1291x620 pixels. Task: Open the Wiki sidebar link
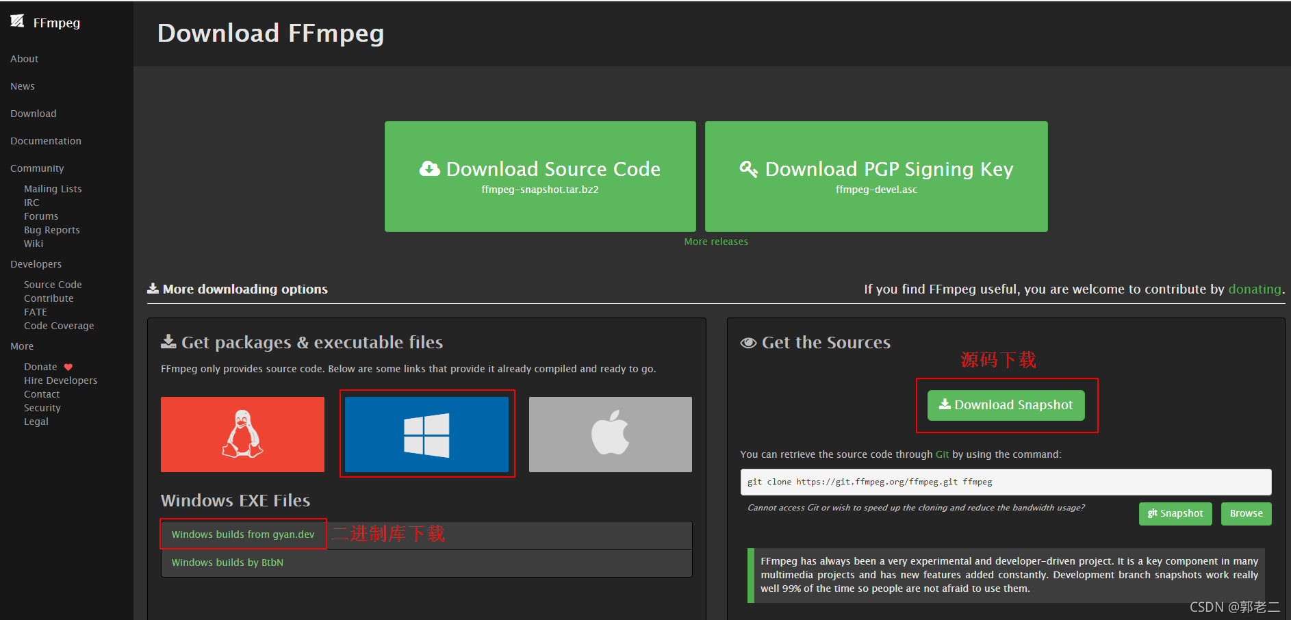[x=34, y=244]
